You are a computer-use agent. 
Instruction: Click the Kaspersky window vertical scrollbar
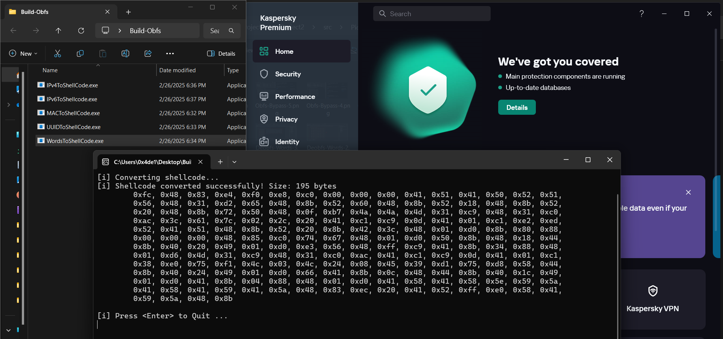tap(715, 130)
